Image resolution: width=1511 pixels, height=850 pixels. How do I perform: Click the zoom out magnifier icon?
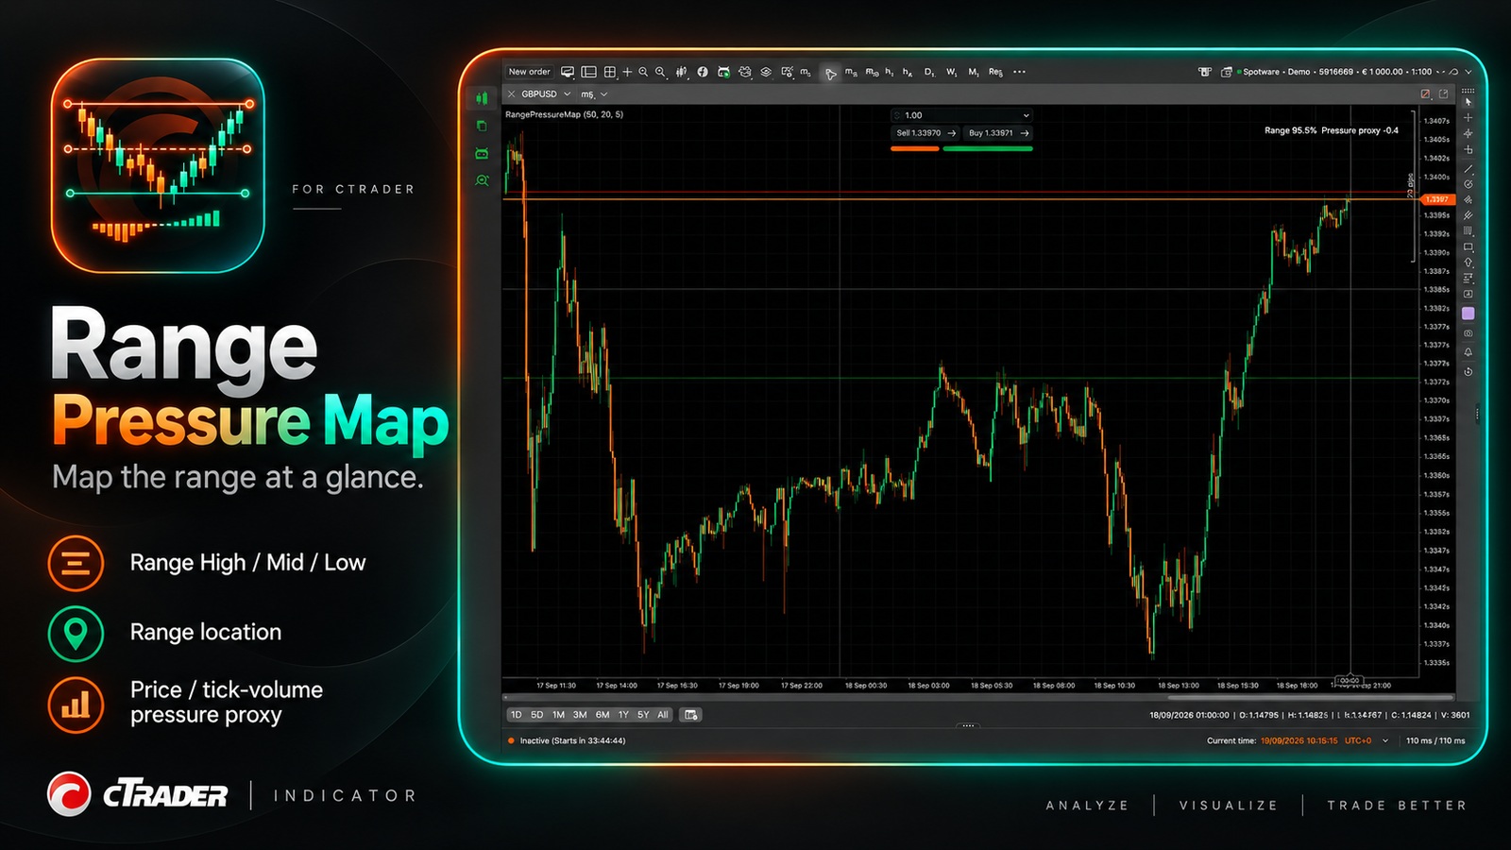(660, 72)
